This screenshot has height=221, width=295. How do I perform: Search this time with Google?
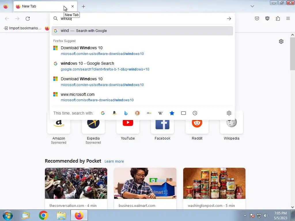[103, 113]
